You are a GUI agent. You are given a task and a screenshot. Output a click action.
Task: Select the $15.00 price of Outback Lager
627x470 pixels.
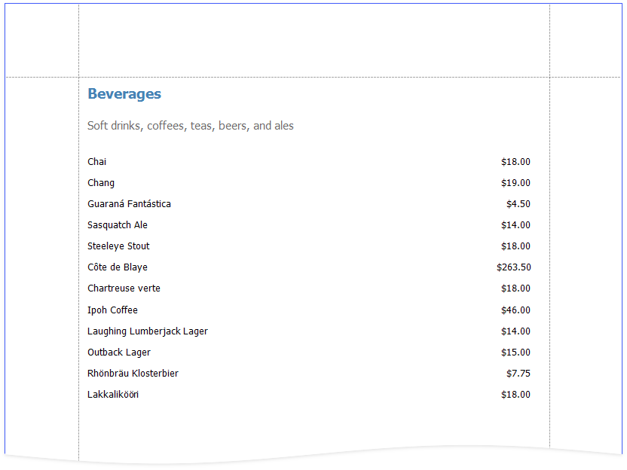(x=515, y=352)
